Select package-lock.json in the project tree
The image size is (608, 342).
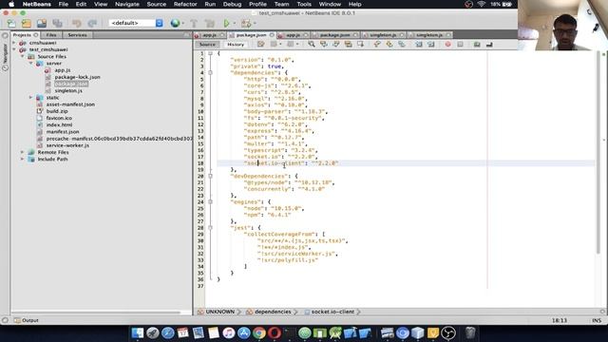tap(77, 77)
